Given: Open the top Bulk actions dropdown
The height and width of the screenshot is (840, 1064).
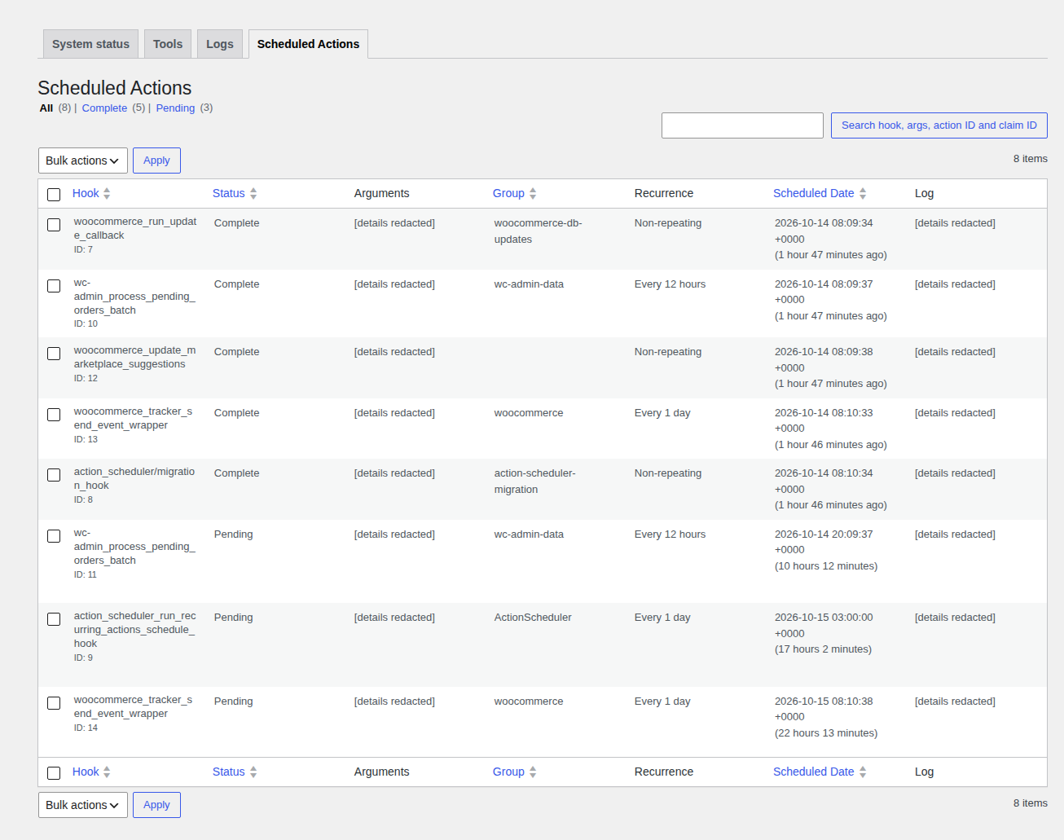Looking at the screenshot, I should pyautogui.click(x=83, y=161).
